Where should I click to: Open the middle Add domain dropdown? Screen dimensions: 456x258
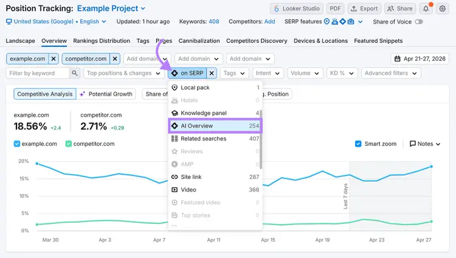(199, 59)
